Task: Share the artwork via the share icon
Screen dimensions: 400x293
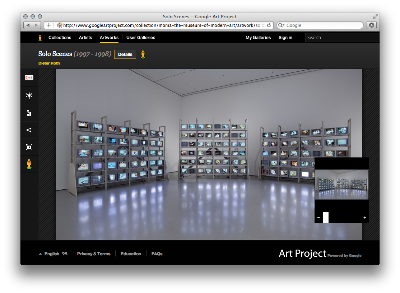Action: [x=29, y=130]
